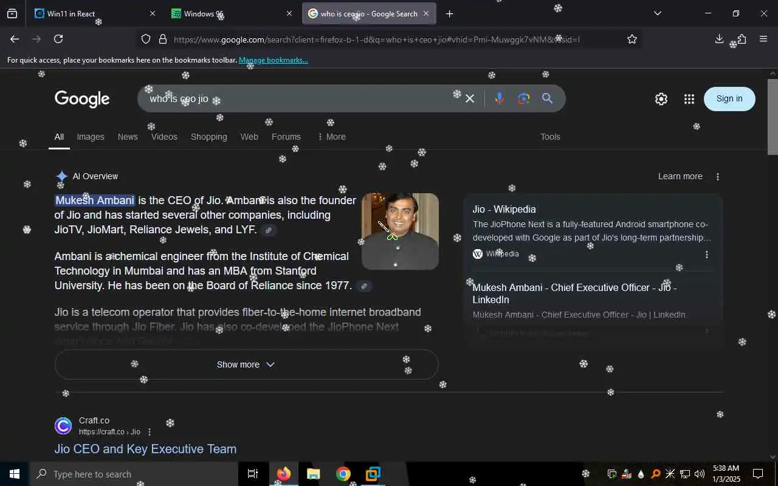
Task: Open Craft.co result options three-dot menu
Action: coord(150,432)
